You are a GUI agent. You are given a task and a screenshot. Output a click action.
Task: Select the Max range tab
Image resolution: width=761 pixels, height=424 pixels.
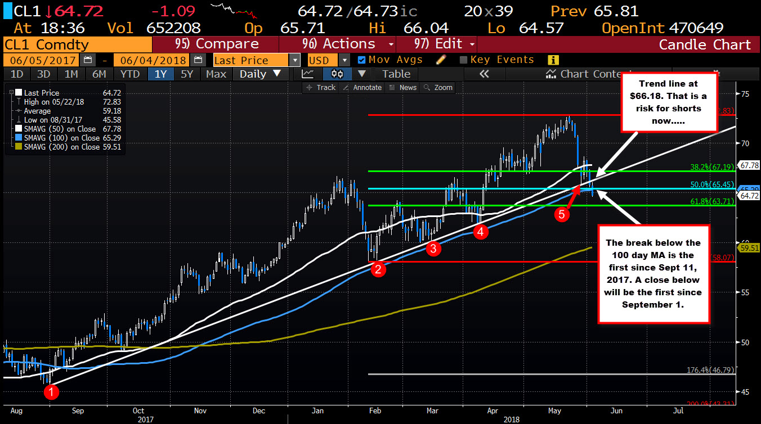pyautogui.click(x=216, y=74)
